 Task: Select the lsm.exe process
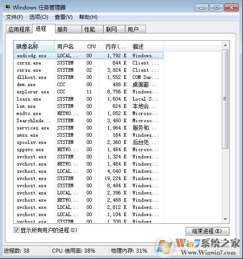[89, 106]
